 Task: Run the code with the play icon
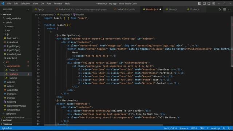[220, 9]
